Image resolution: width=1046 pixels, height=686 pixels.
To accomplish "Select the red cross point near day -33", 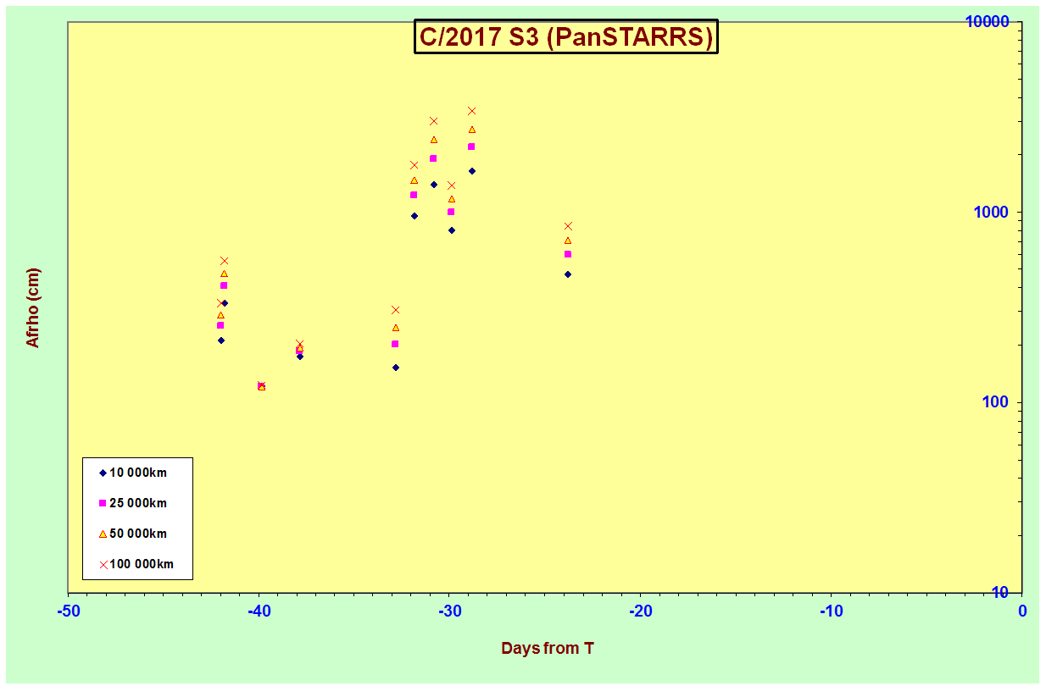I will 396,310.
